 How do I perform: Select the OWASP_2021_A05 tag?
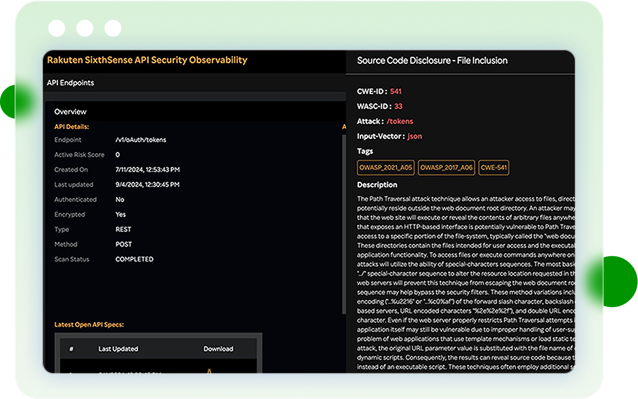(386, 168)
